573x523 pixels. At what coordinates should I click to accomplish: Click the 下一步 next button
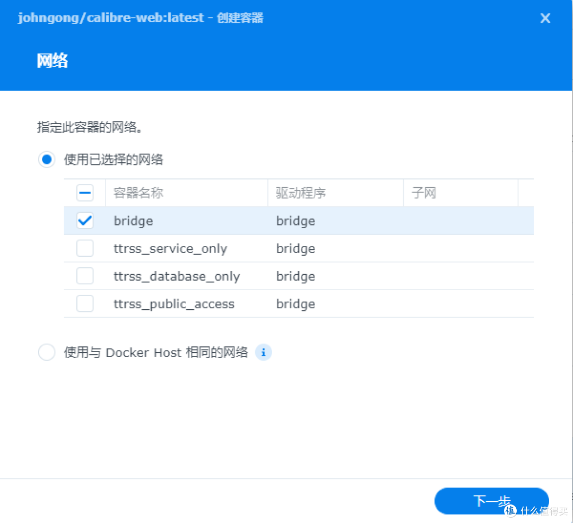click(x=491, y=501)
